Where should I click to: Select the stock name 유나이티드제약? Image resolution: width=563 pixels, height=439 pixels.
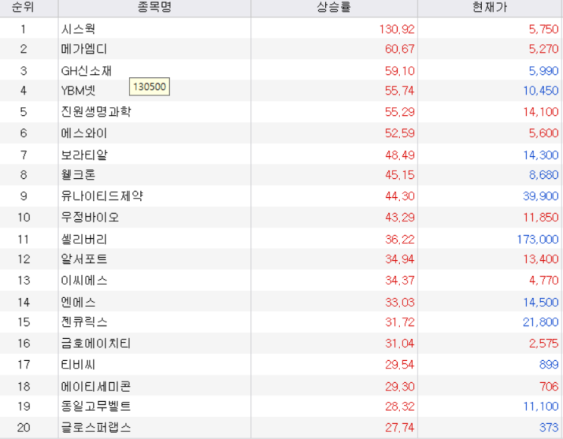coord(102,196)
